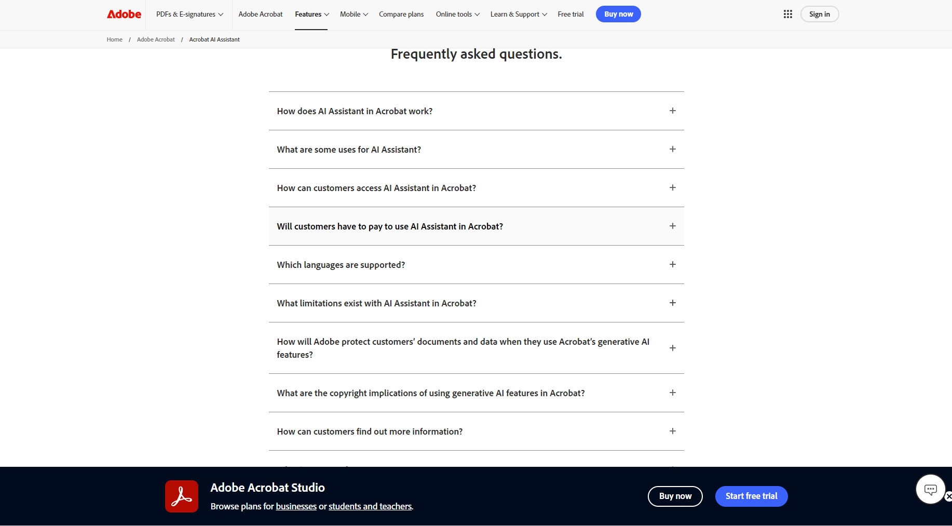Click the Adobe Acrobat Studio PDF icon
The image size is (952, 526).
182,496
